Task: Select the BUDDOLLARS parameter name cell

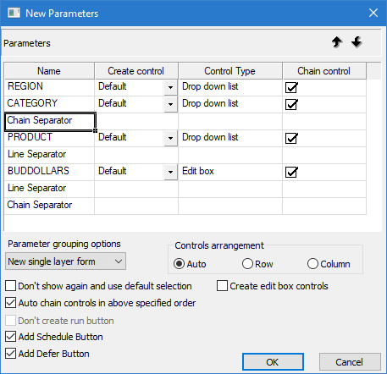Action: pyautogui.click(x=49, y=172)
